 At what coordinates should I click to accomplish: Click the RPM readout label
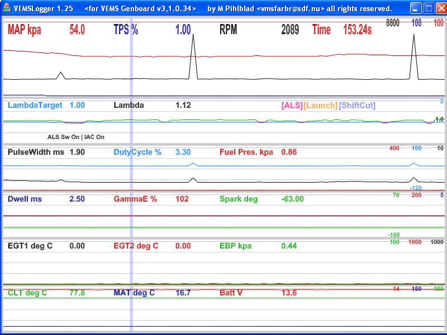coord(228,30)
